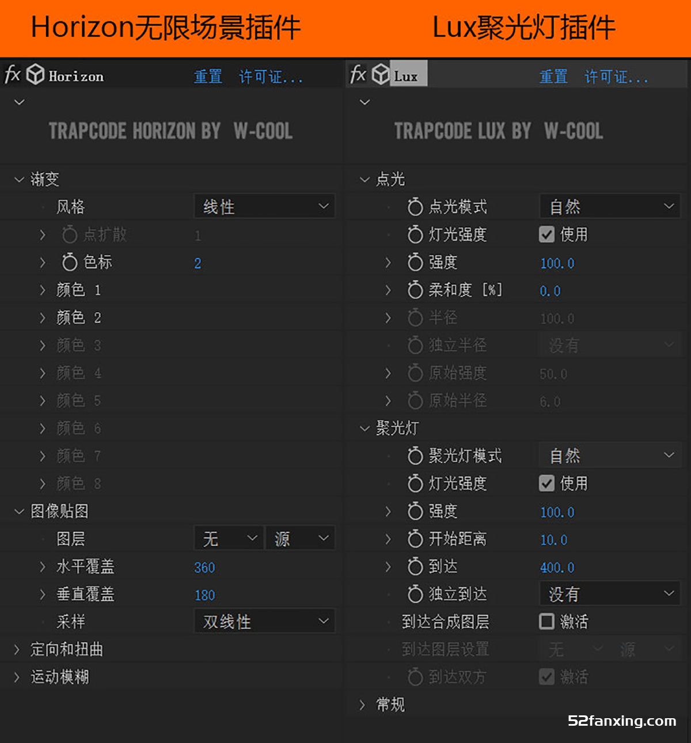Click the dimmed 原始半径 stopwatch

tap(415, 400)
